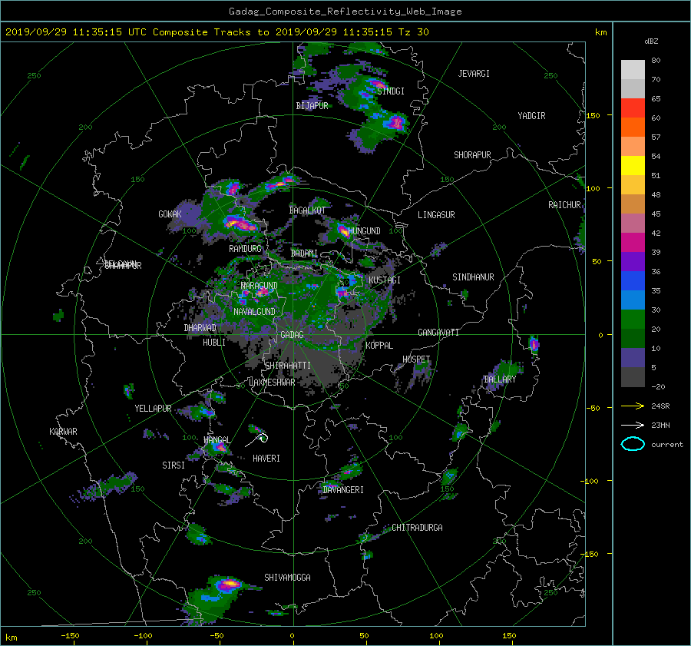Select the yellow 54 dBZ color swatch
The height and width of the screenshot is (646, 691).
click(633, 165)
